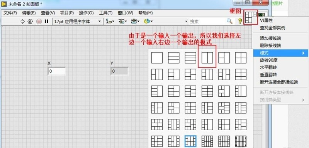This screenshot has height=148, width=309.
Task: Click the Y numeric indicator field
Action: 119,71
